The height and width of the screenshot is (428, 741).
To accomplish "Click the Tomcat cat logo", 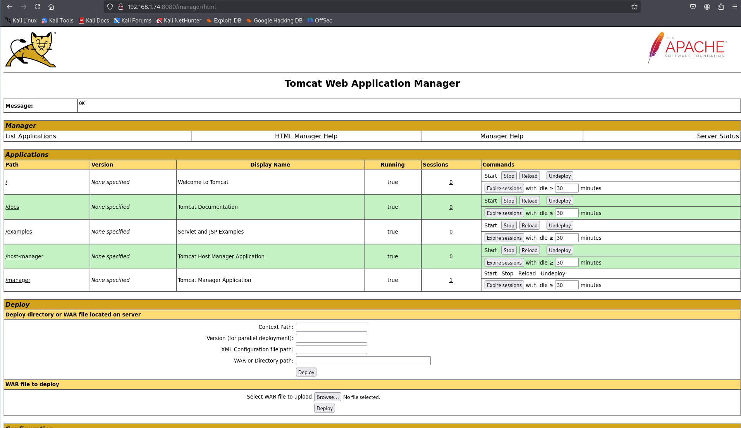I will click(x=31, y=50).
